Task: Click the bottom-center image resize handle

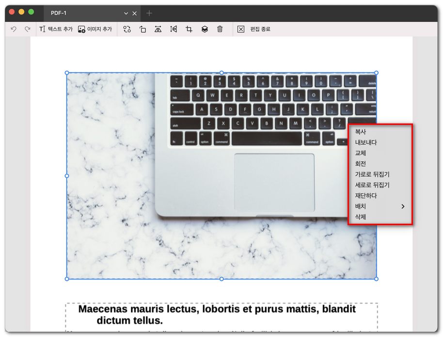Action: click(222, 279)
